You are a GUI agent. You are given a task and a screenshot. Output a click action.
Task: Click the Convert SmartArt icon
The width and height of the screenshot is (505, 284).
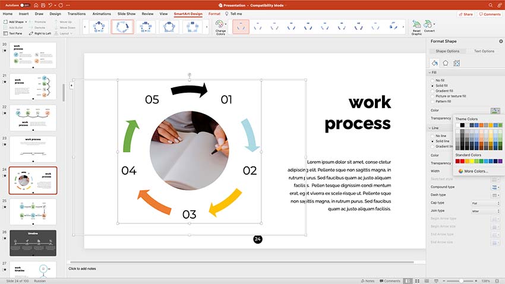point(429,27)
